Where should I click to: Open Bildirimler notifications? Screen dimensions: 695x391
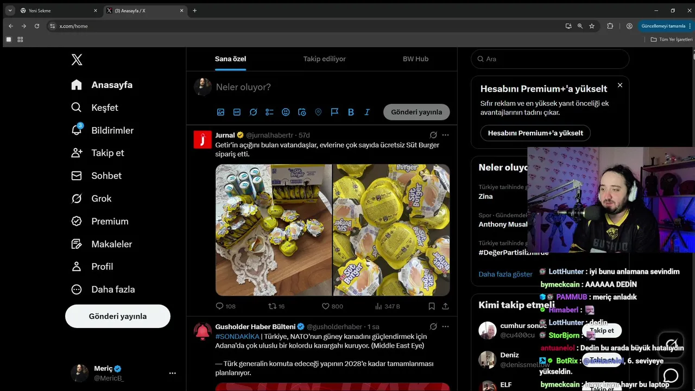coord(102,130)
